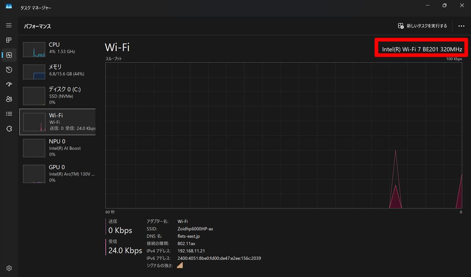
Task: Click the 24.0 Kbps receive value
Action: pyautogui.click(x=125, y=251)
